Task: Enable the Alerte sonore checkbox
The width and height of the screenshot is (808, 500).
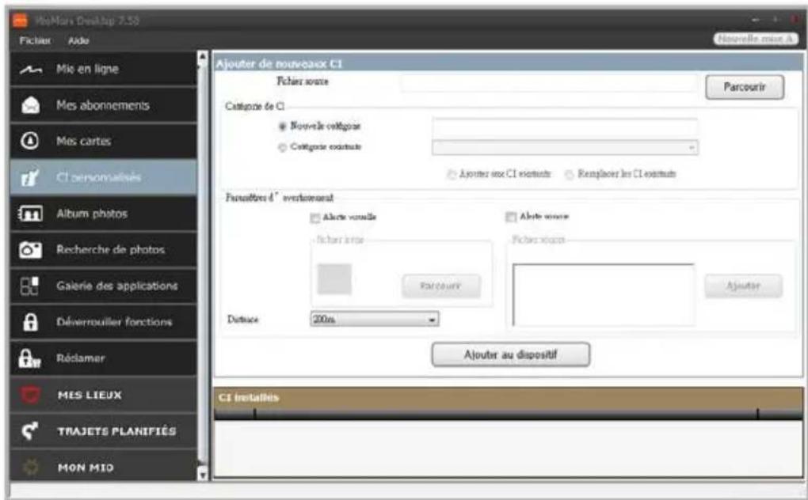Action: point(511,217)
